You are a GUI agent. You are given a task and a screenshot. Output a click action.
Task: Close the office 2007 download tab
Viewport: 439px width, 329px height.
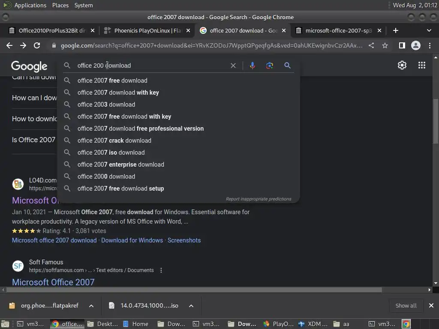point(284,30)
